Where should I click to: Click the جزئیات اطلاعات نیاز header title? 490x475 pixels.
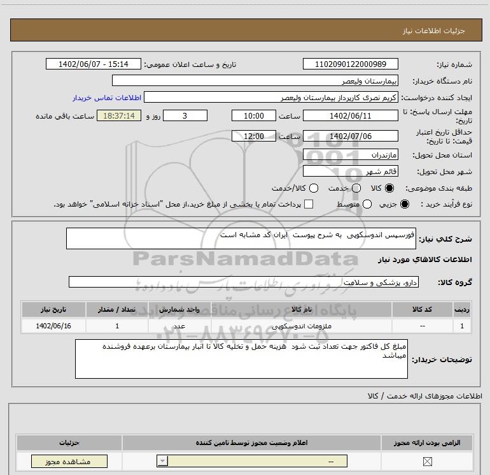tap(434, 31)
